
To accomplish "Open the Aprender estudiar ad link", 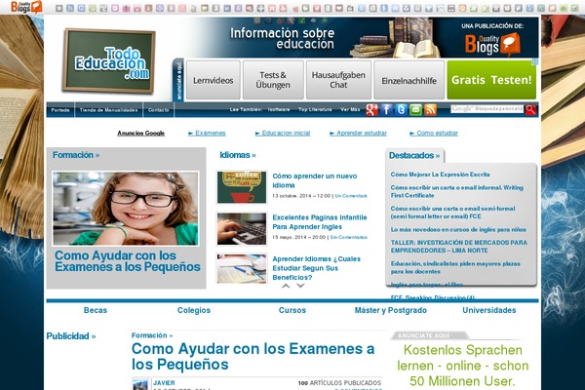I will 358,134.
